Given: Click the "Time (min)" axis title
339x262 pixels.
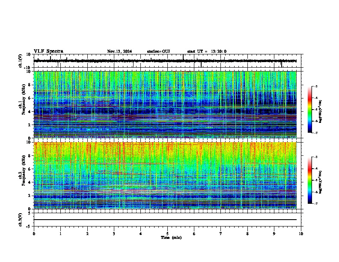Looking at the screenshot, I should click(x=171, y=238).
